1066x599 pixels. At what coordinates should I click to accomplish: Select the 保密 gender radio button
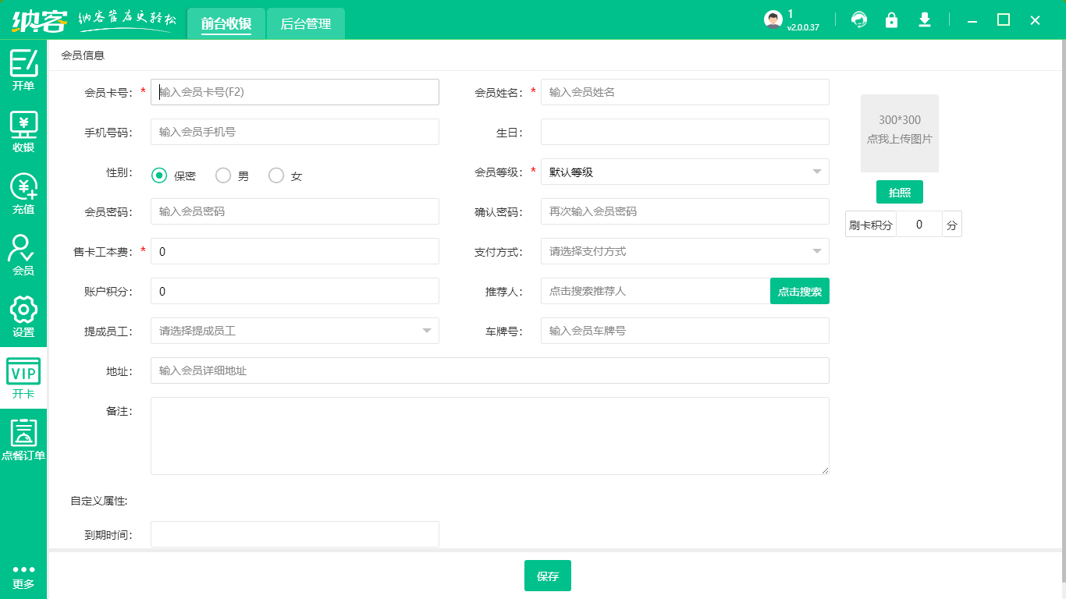tap(159, 175)
